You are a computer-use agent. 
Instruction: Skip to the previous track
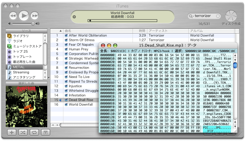pos(13,15)
